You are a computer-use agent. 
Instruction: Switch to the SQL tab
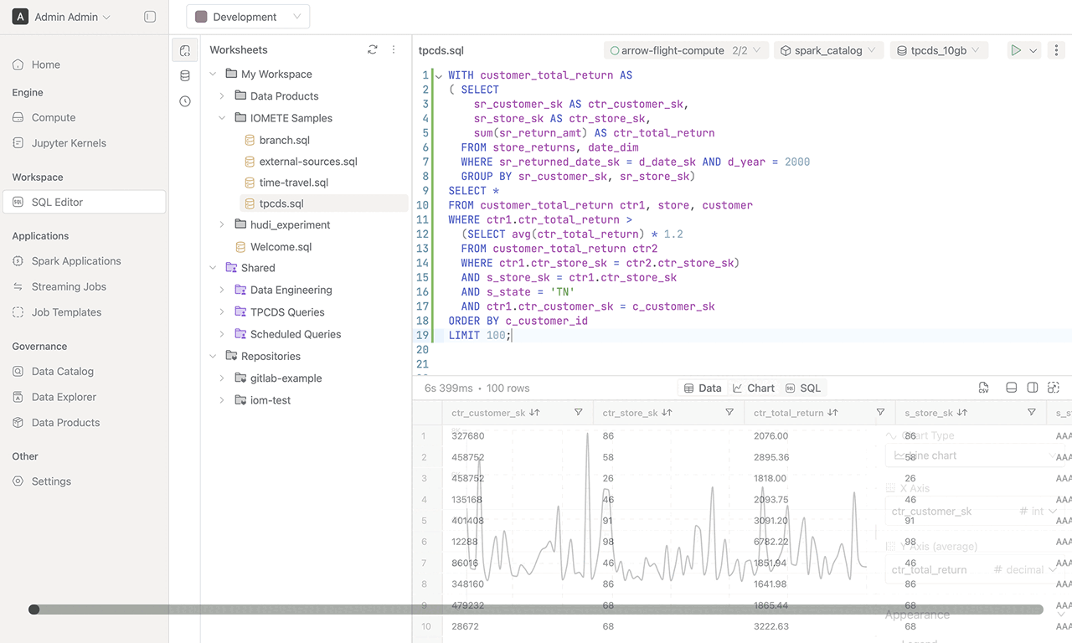tap(803, 388)
